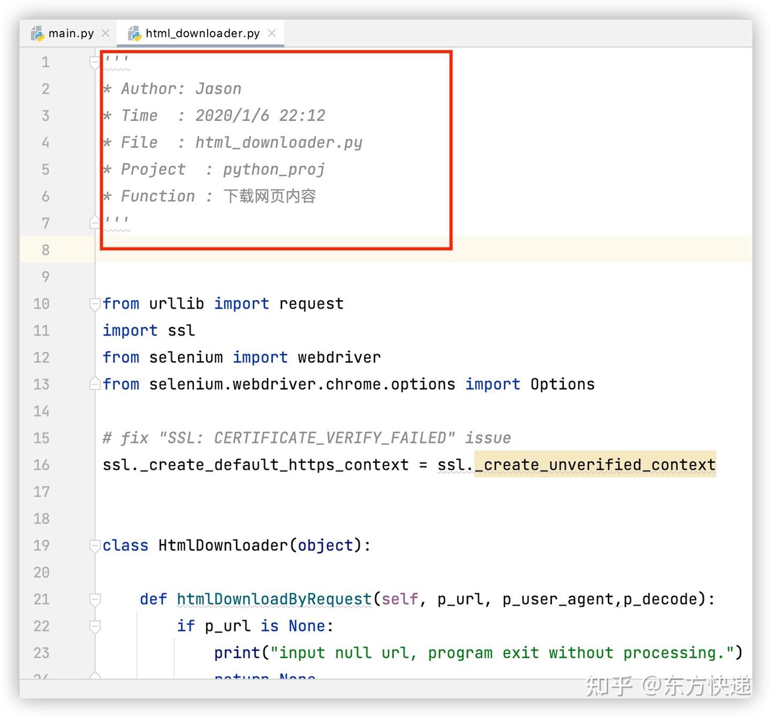The image size is (771, 717).
Task: Click the htmlDownloadByRequest method name
Action: 274,599
